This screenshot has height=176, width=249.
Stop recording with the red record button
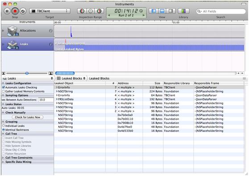[15, 11]
